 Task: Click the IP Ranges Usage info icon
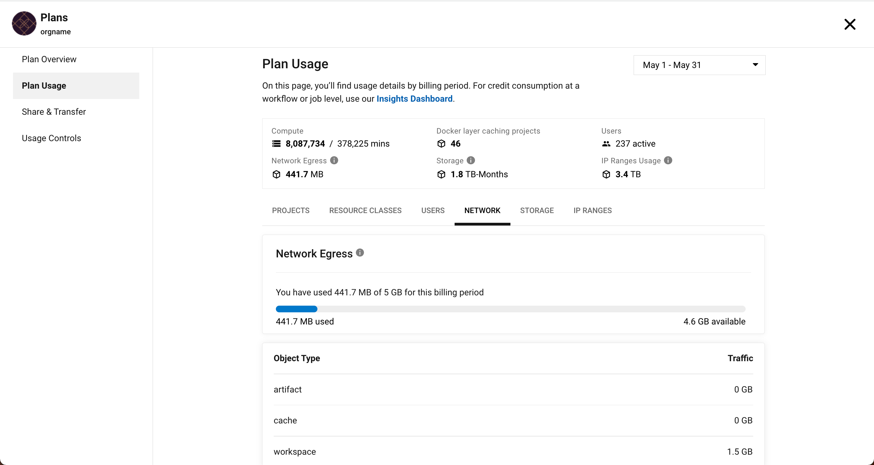[668, 161]
